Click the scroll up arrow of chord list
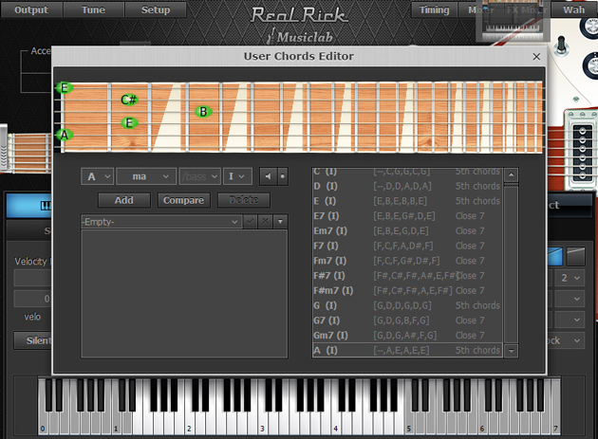This screenshot has width=598, height=439. point(511,174)
